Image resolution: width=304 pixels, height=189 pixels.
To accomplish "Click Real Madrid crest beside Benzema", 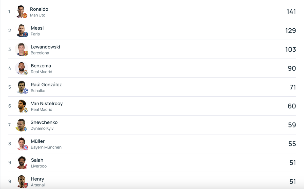I will tap(26, 72).
